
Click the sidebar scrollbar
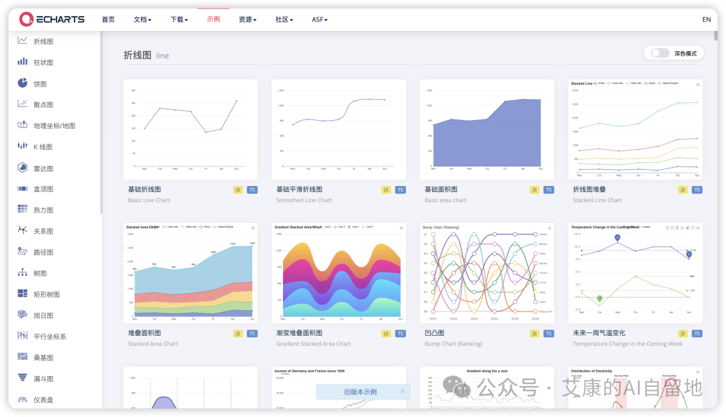101,122
